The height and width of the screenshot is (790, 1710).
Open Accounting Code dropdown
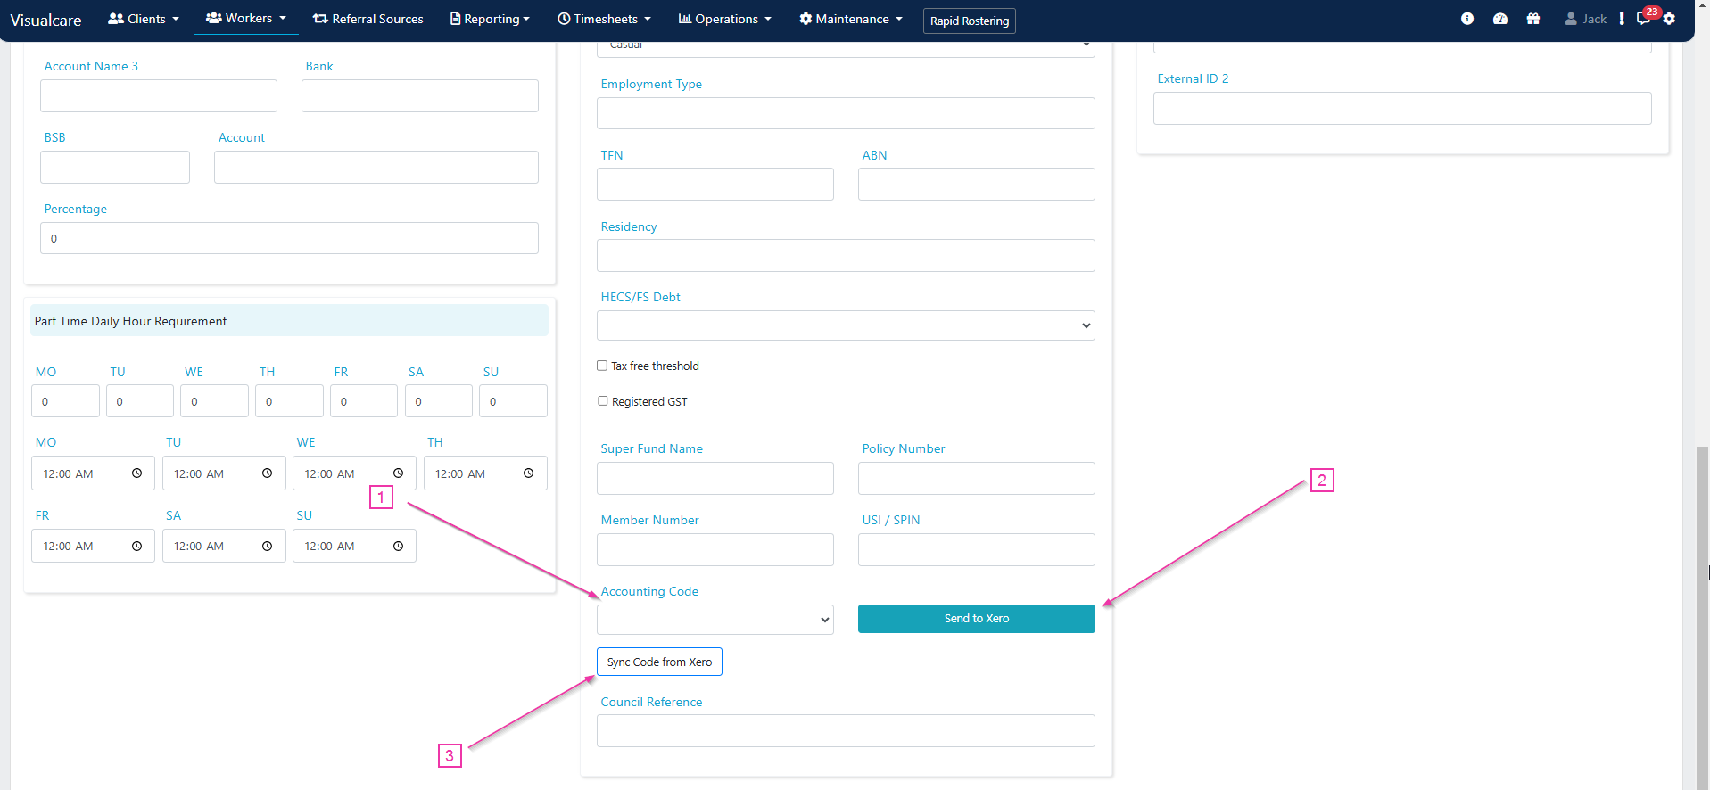[x=715, y=620]
